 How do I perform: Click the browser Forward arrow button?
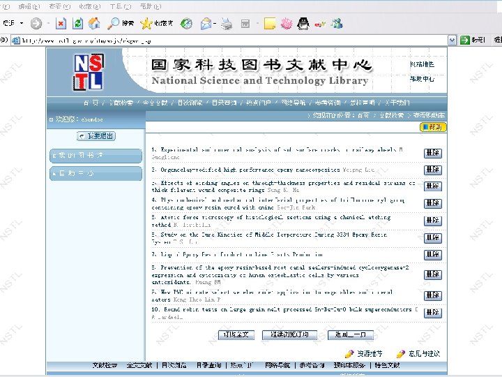click(x=36, y=24)
